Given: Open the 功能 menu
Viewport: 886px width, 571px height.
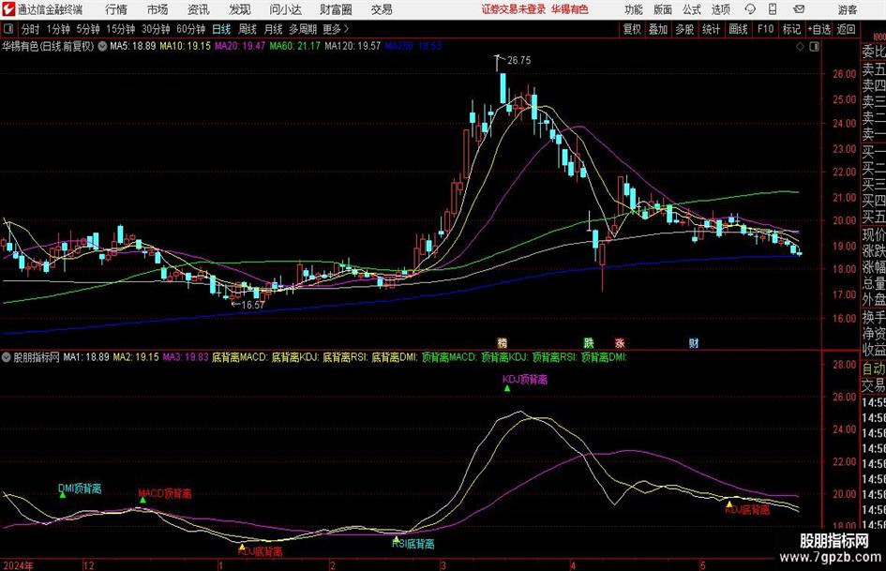Looking at the screenshot, I should point(634,9).
